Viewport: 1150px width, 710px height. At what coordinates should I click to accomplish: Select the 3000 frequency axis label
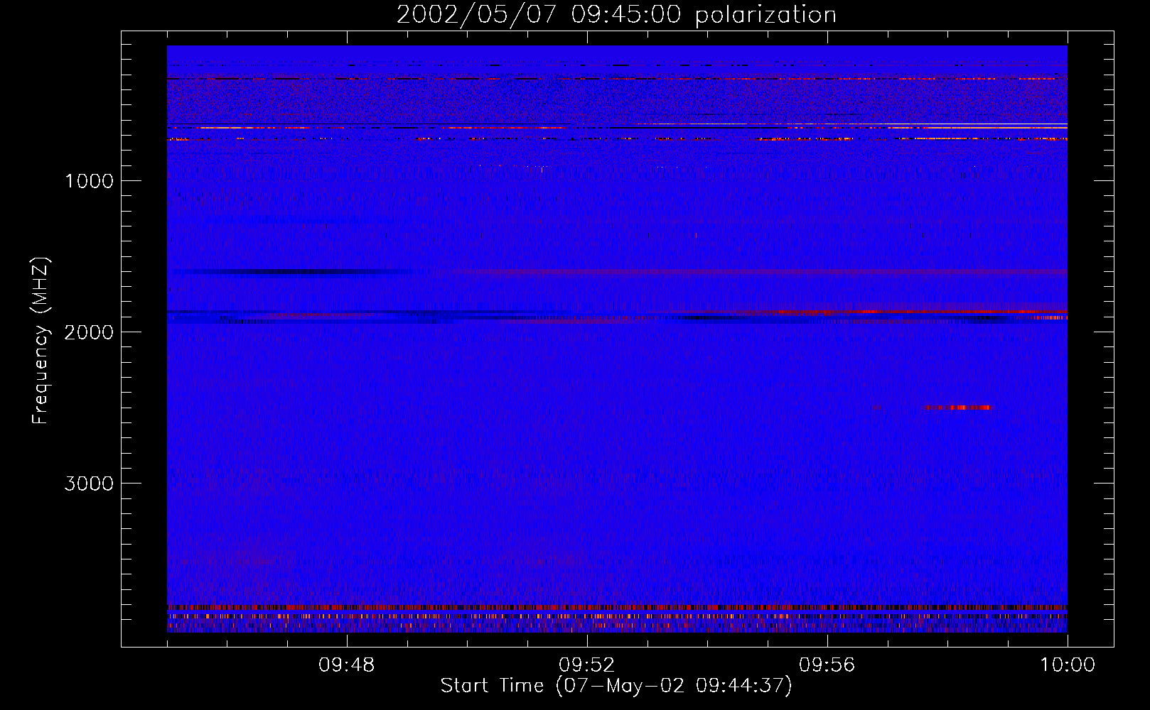(x=89, y=484)
